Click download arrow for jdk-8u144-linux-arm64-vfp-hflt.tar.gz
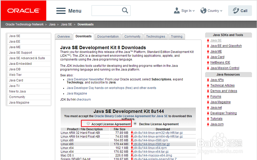 pos(132,136)
